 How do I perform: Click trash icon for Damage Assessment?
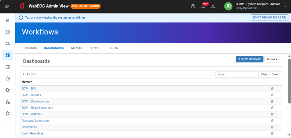pyautogui.click(x=272, y=121)
